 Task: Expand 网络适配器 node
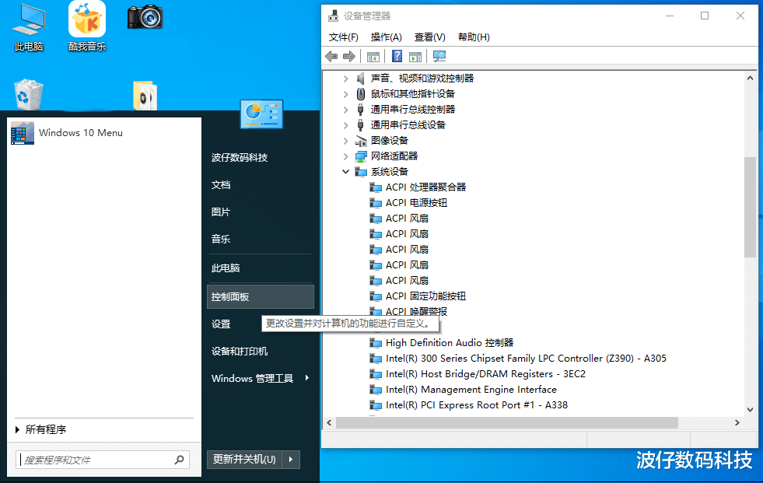coord(345,156)
